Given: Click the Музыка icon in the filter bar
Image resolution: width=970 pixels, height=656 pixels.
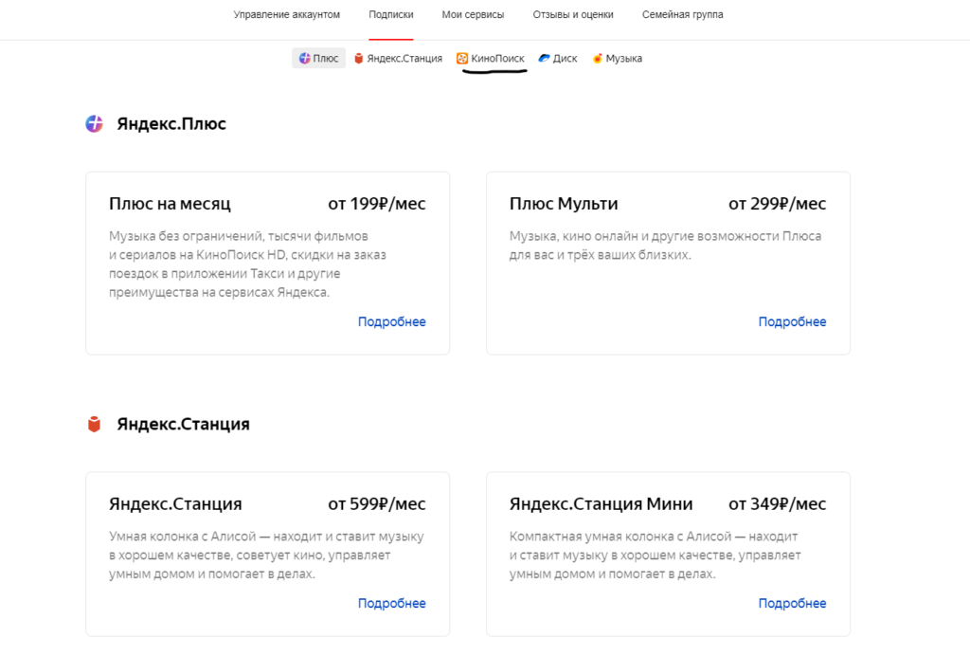Looking at the screenshot, I should (597, 58).
